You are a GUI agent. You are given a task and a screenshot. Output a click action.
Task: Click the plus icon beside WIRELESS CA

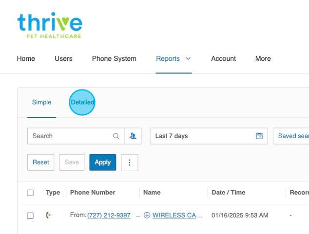(x=147, y=216)
